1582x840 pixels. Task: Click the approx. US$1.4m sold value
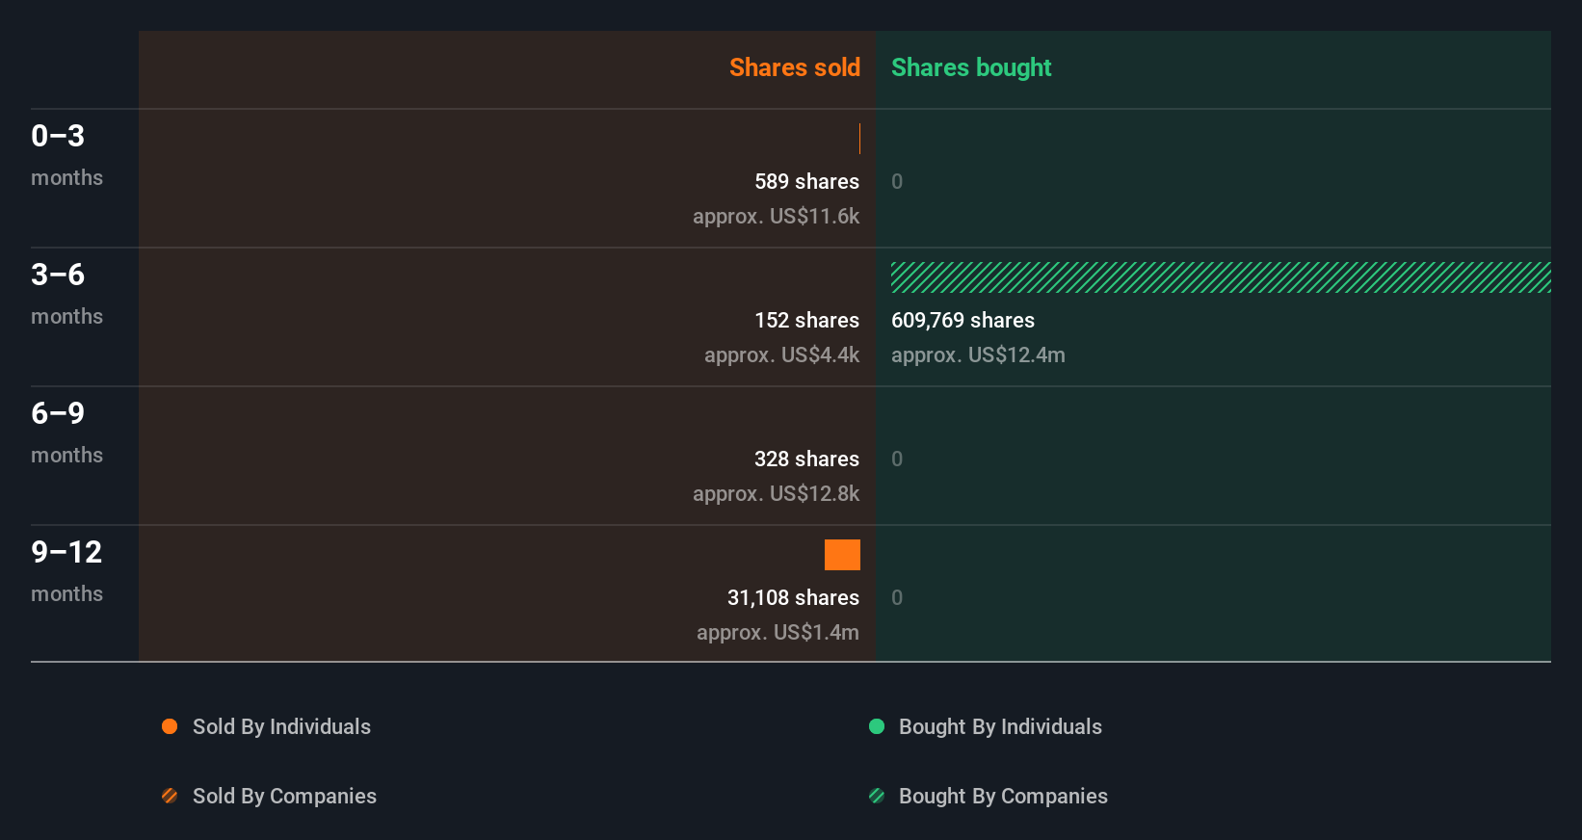pos(778,632)
